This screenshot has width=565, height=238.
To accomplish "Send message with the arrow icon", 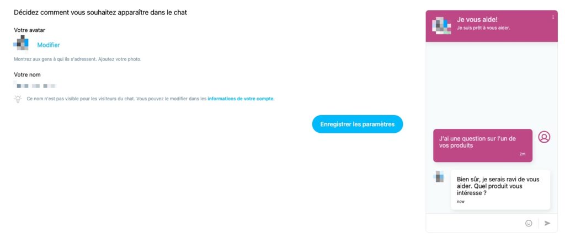I will (x=547, y=223).
